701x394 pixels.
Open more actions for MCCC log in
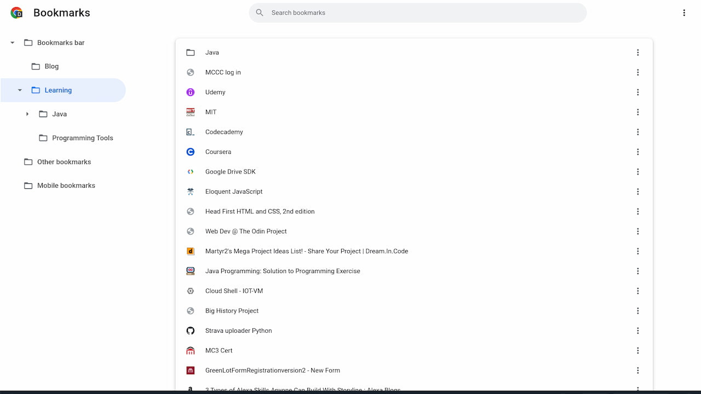point(637,72)
